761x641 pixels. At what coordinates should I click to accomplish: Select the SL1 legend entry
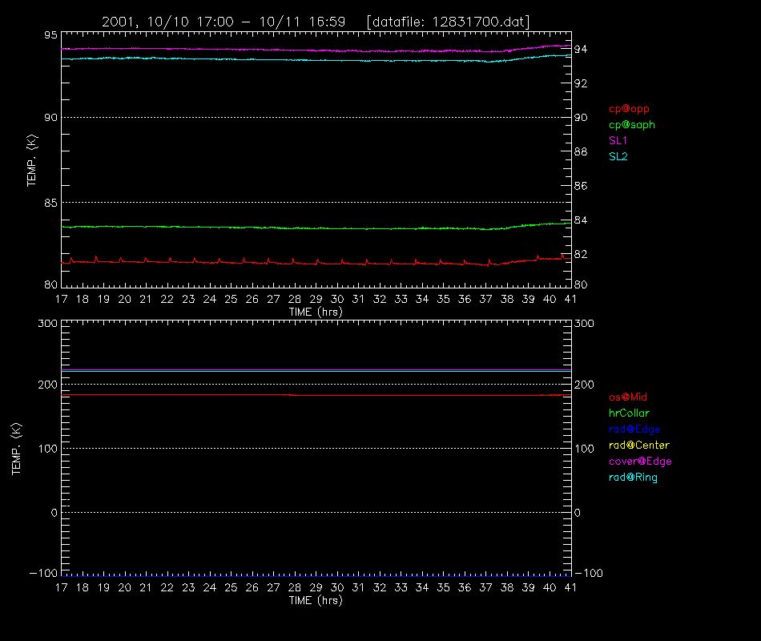click(x=618, y=141)
